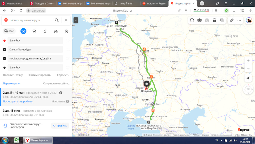Open the '1K отзывов' reviews indicator
The image size is (255, 144).
pyautogui.click(x=201, y=10)
